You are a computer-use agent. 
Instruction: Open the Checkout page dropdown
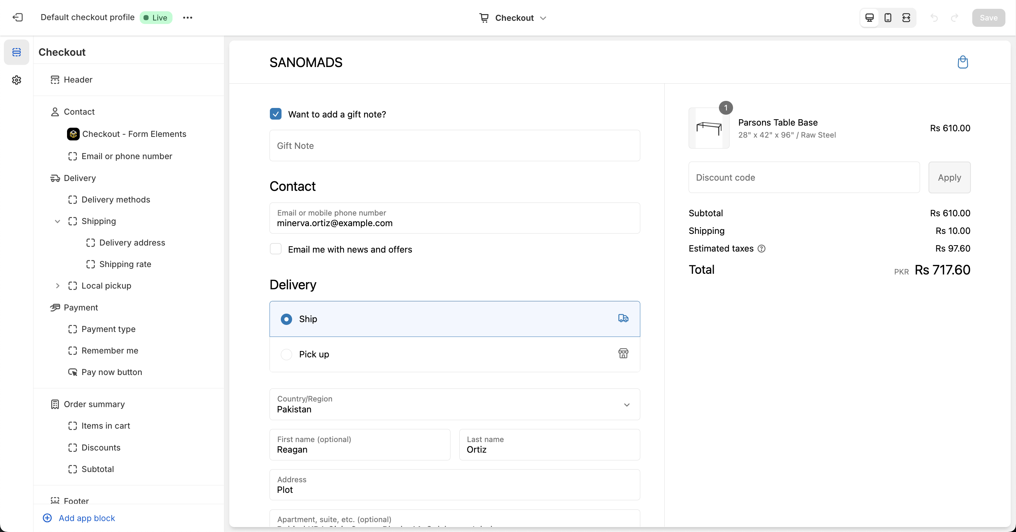(x=513, y=18)
